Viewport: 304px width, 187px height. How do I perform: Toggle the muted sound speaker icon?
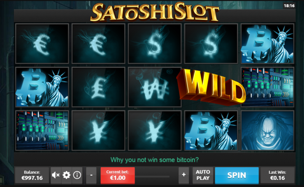tap(56, 175)
